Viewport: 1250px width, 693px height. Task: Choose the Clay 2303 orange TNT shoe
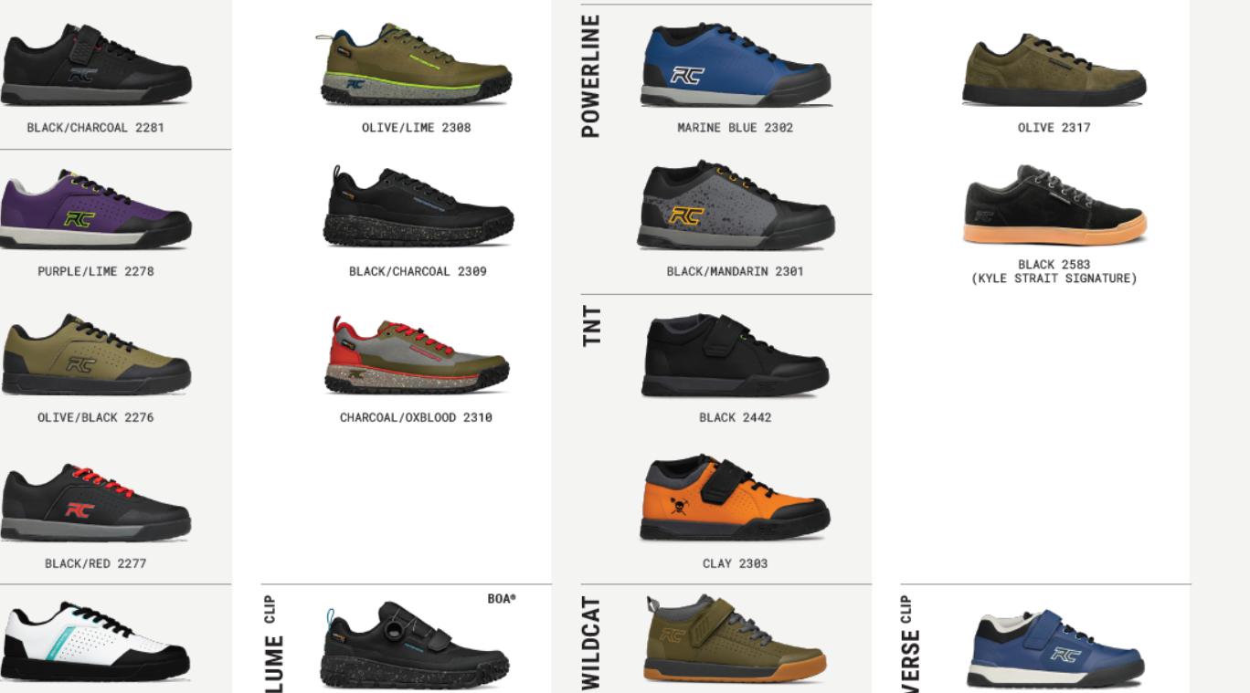[x=735, y=498]
